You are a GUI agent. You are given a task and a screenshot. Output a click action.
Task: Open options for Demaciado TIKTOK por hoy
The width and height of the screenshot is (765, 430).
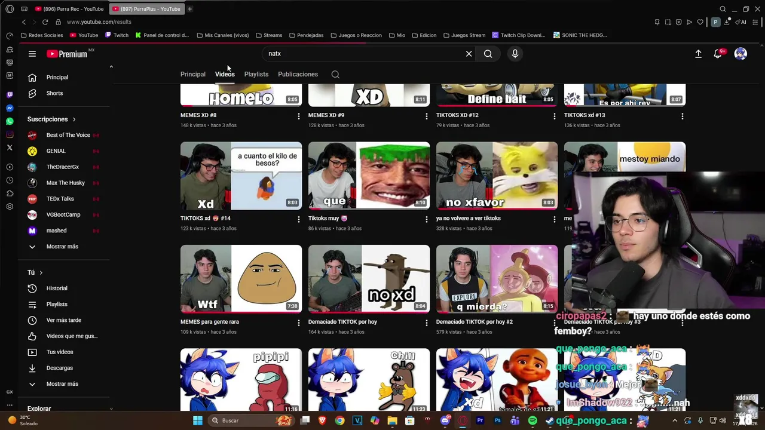[x=427, y=323]
